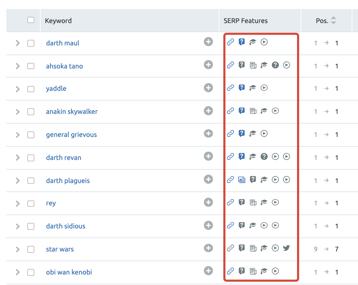Click the add plus icon for rey
Viewport: 358px width, 285px height.
pyautogui.click(x=208, y=202)
